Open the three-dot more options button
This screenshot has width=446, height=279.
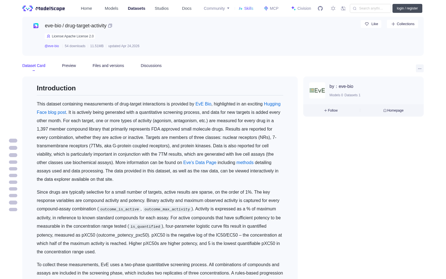click(x=420, y=68)
